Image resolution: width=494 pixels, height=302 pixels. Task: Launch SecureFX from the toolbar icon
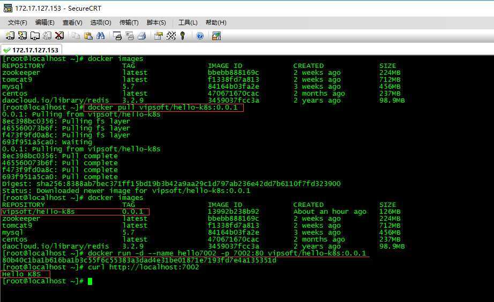[216, 36]
